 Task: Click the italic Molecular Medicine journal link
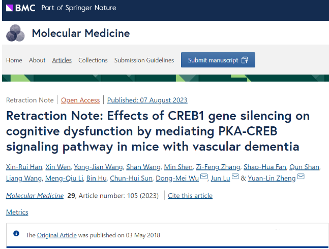[x=35, y=196]
